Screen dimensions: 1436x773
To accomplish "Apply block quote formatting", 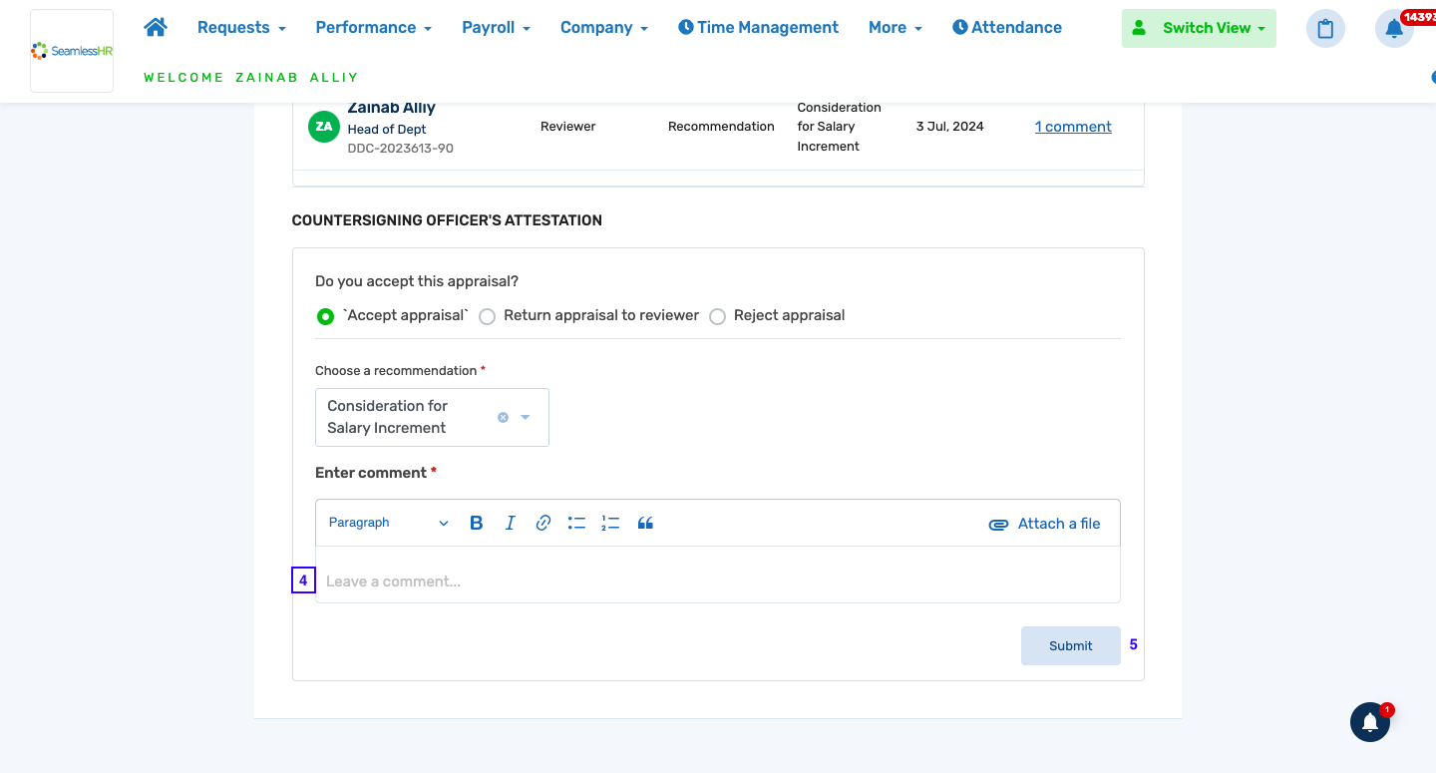I will [645, 523].
